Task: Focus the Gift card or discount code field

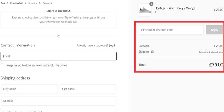Action: tap(171, 30)
